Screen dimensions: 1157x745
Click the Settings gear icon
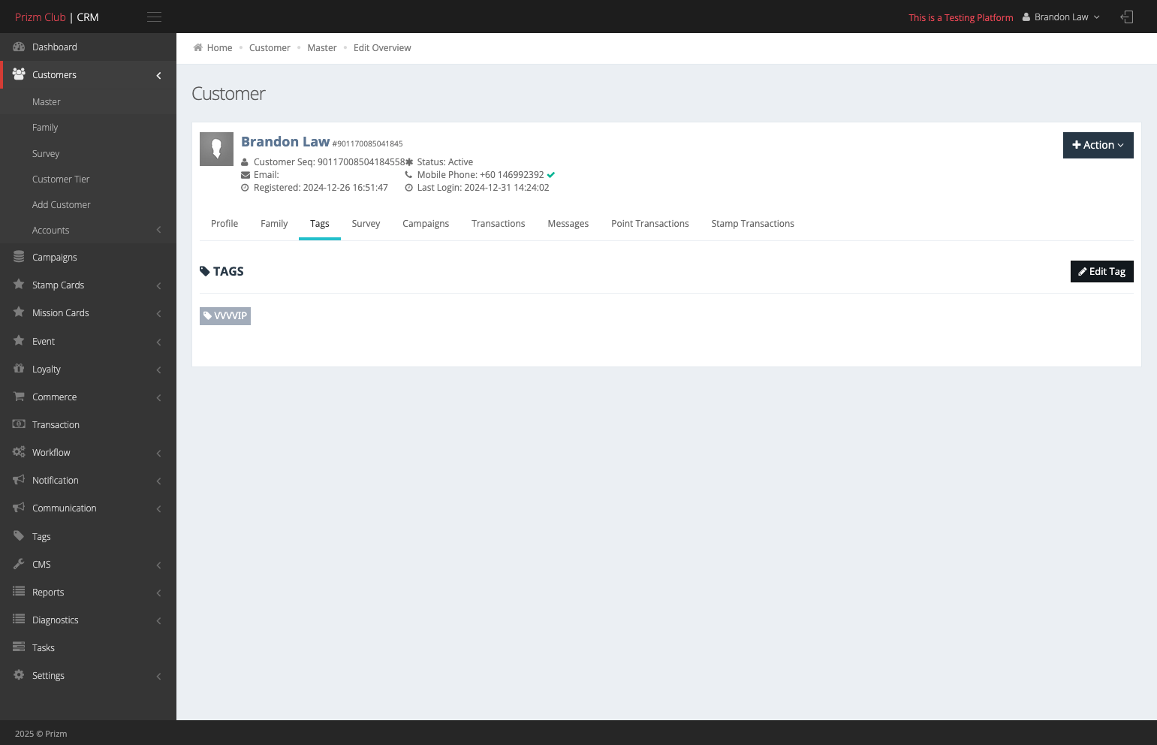point(19,675)
